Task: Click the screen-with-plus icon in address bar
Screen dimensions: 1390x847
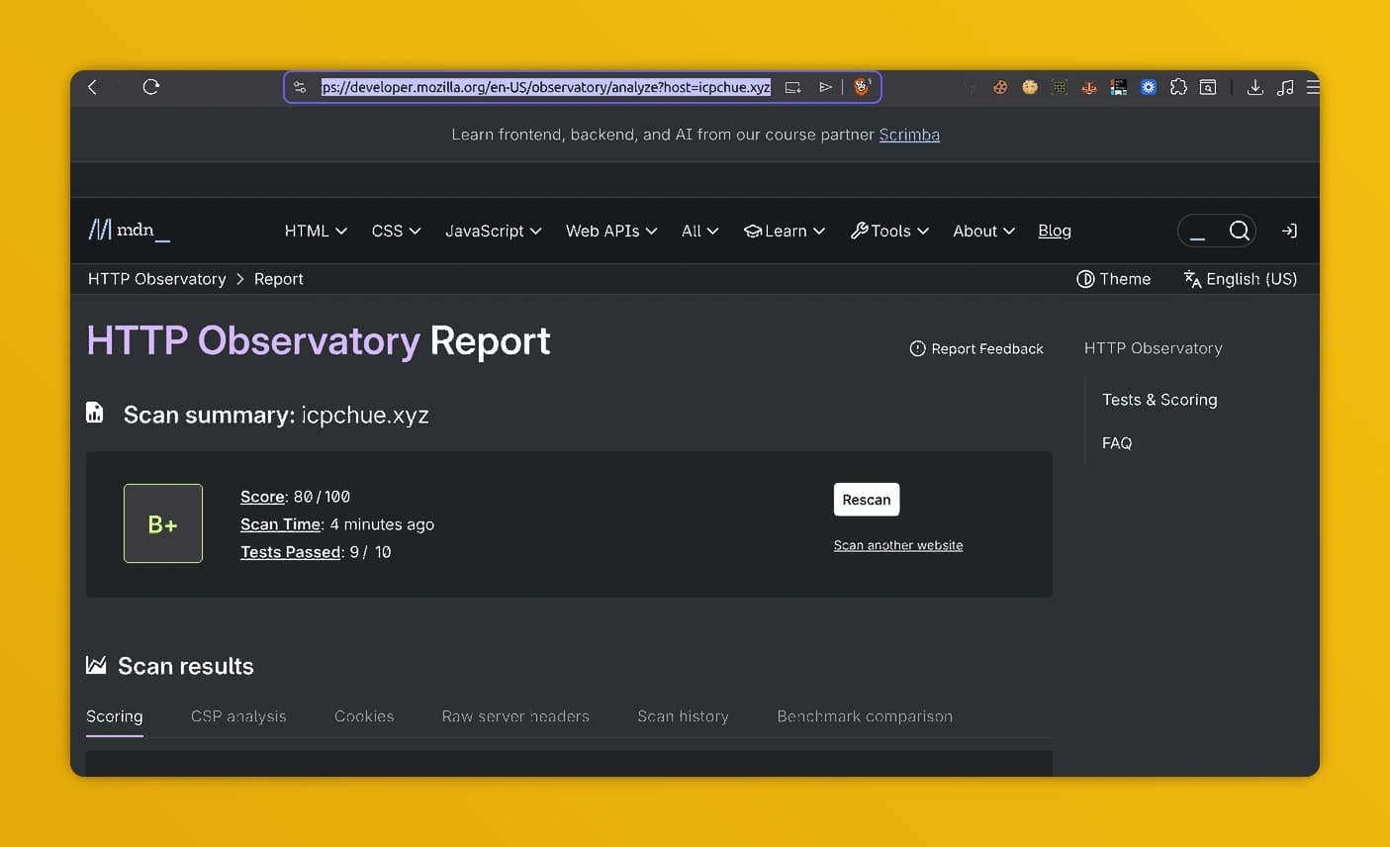Action: coord(793,87)
